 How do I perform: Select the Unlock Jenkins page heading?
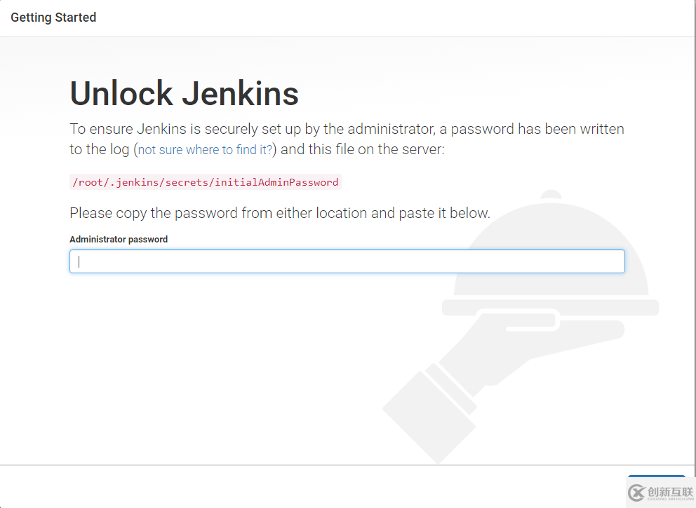184,93
